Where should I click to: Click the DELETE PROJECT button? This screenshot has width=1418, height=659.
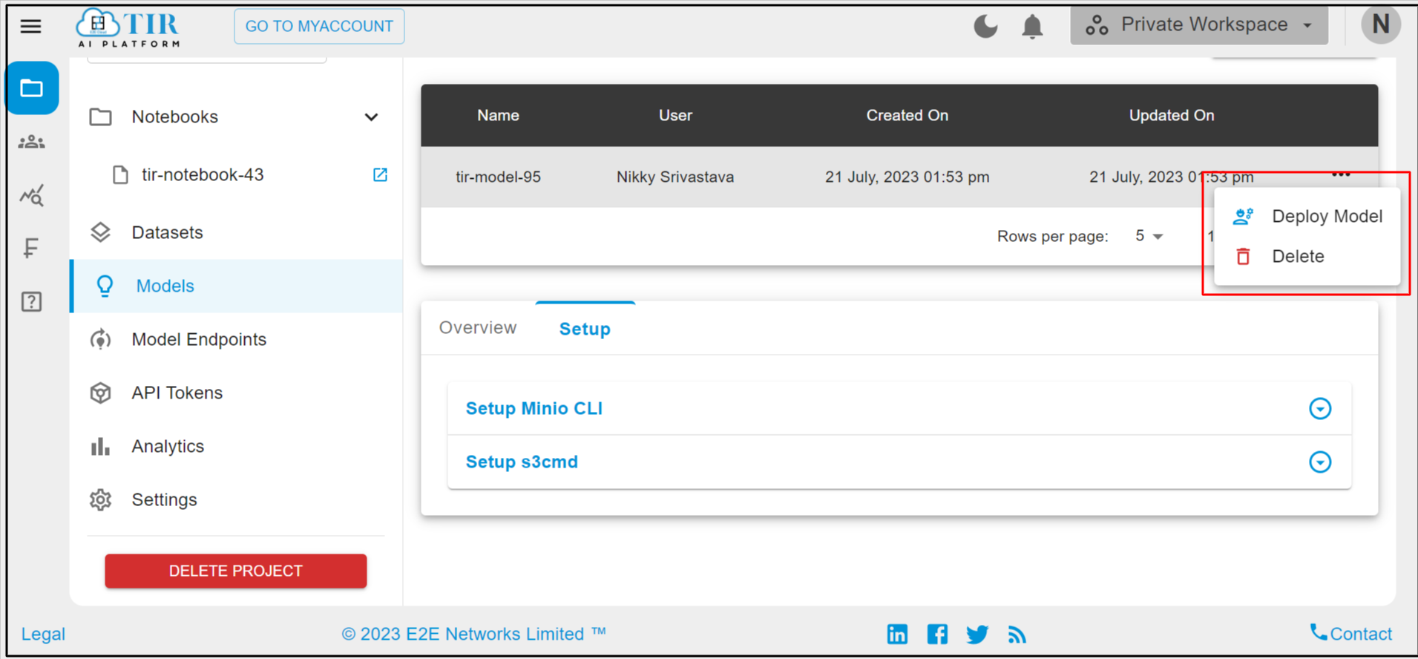[x=236, y=571]
